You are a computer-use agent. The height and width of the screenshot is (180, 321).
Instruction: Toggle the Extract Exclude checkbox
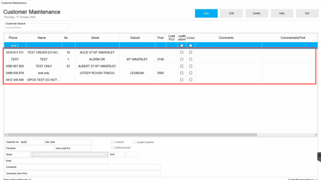point(112,148)
